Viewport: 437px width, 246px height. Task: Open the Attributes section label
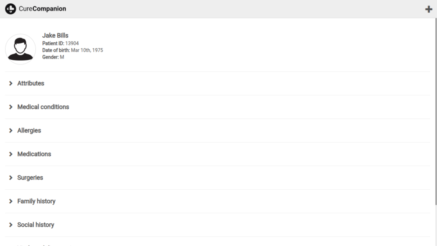31,83
